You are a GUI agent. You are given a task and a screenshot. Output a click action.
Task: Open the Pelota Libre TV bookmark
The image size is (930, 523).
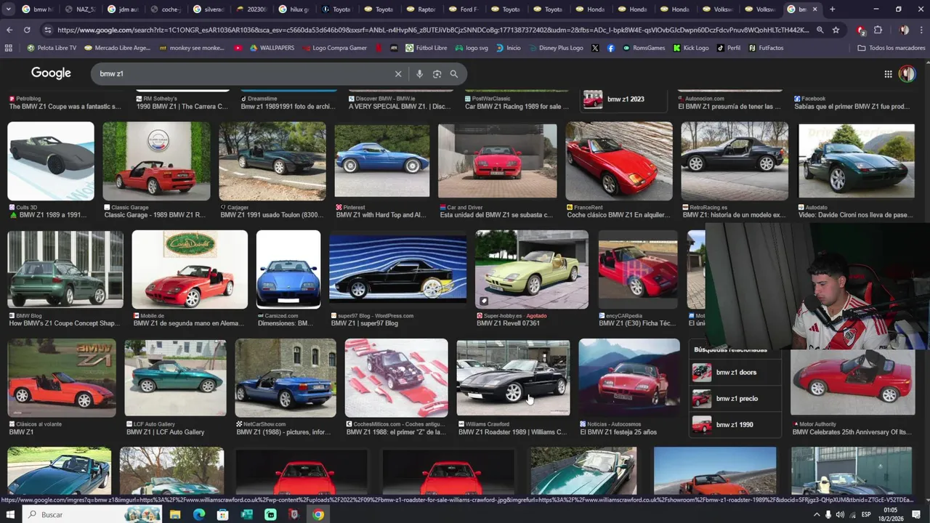point(52,48)
